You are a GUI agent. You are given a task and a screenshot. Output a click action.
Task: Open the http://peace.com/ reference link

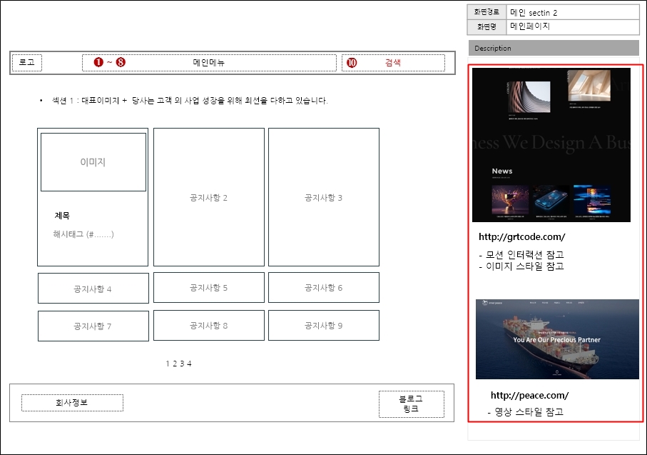(x=529, y=396)
